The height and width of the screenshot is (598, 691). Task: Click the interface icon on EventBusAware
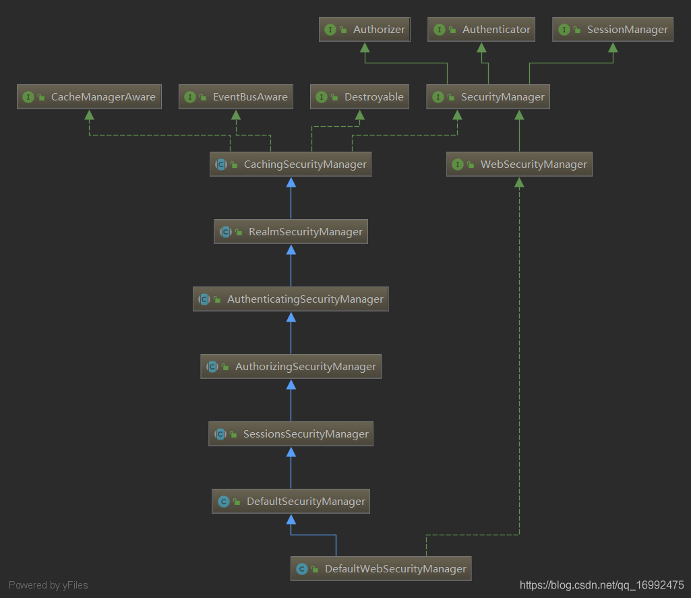click(190, 97)
